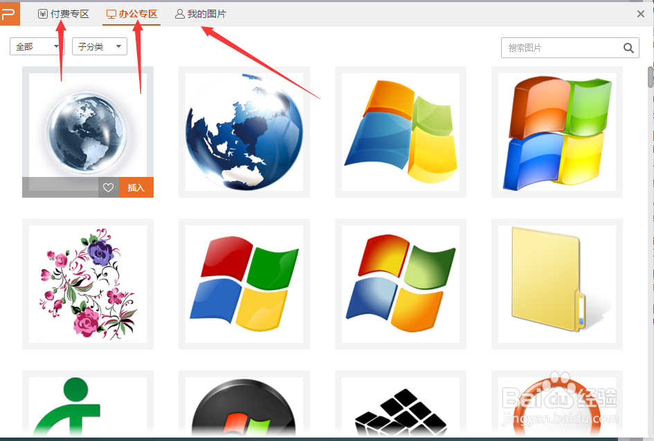
Task: Select the green person figure thumbnail
Action: (88, 404)
